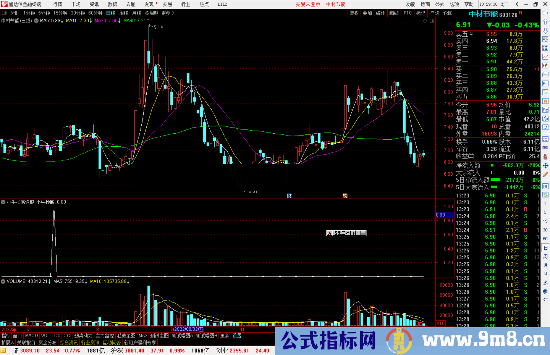Open the orange document sidebar icon
This screenshot has height=355, width=550.
545,101
